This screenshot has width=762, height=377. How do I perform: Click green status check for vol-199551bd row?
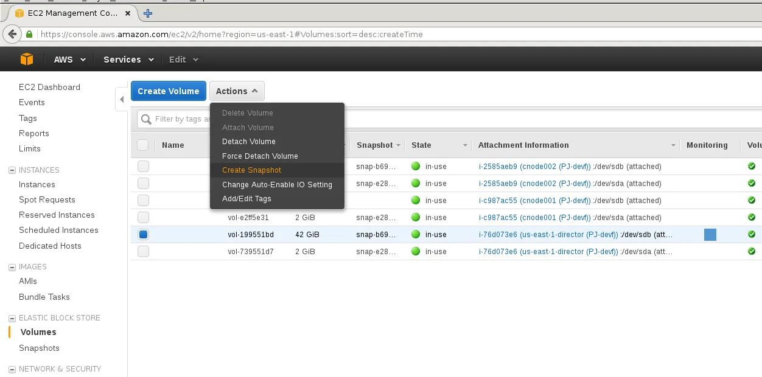(x=752, y=234)
